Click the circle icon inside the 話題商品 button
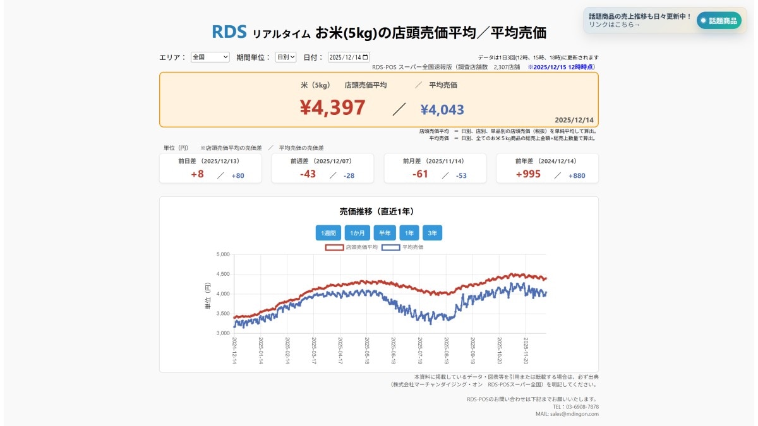The image size is (758, 426). point(703,20)
